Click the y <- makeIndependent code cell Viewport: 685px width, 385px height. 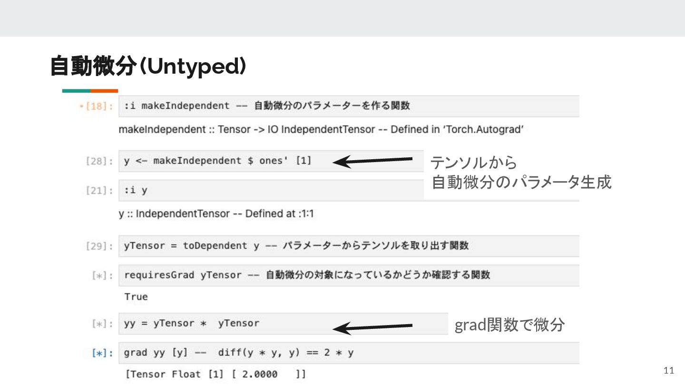tap(271, 161)
